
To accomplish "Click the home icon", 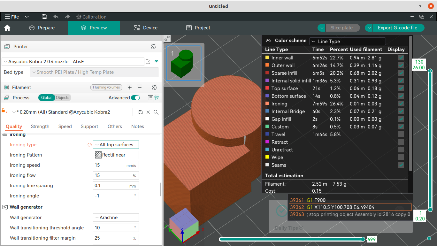I will [7, 28].
